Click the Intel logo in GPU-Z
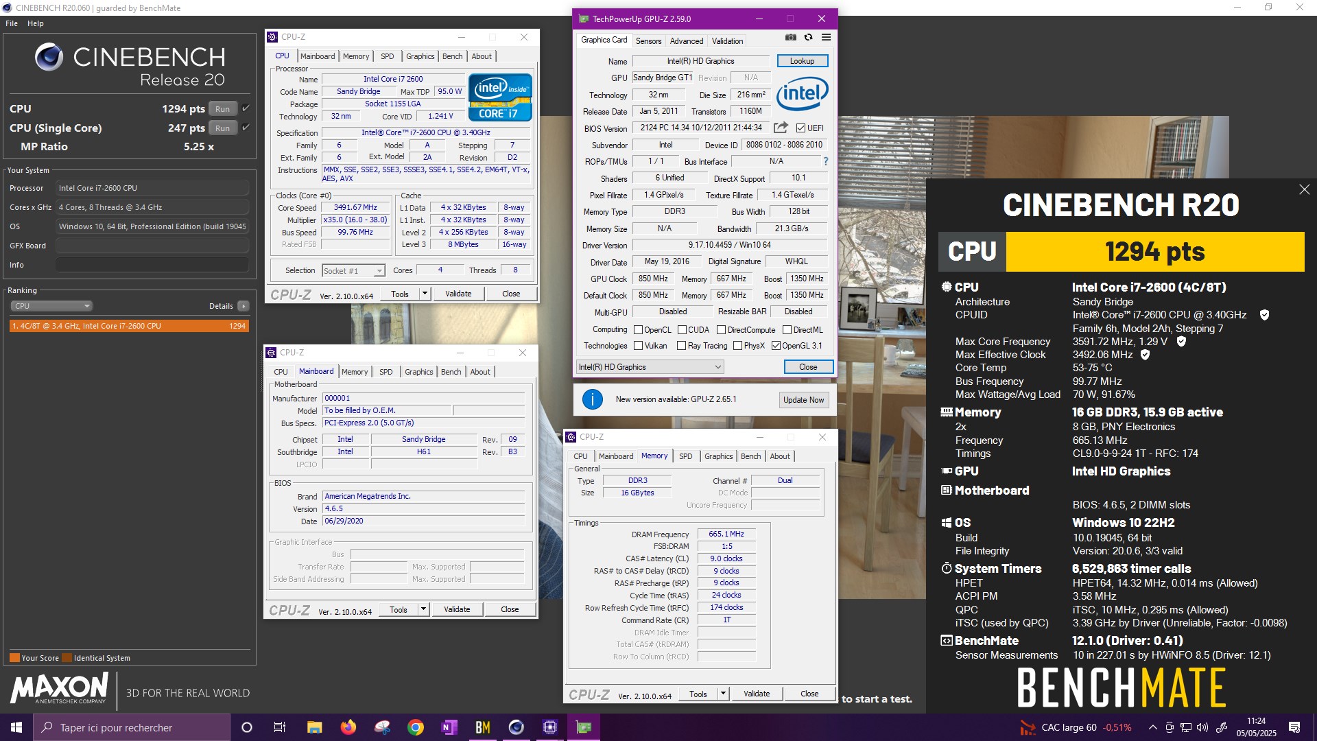The height and width of the screenshot is (741, 1317). point(803,93)
